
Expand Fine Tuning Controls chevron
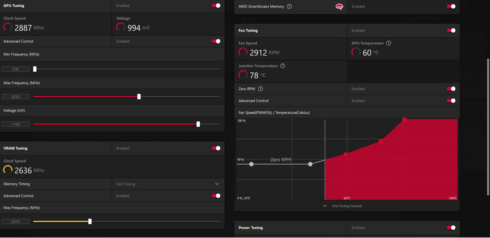pos(325,206)
